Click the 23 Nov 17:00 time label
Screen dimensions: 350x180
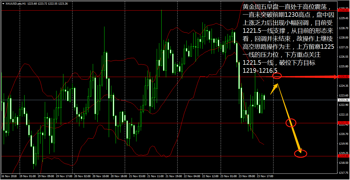click(x=265, y=176)
